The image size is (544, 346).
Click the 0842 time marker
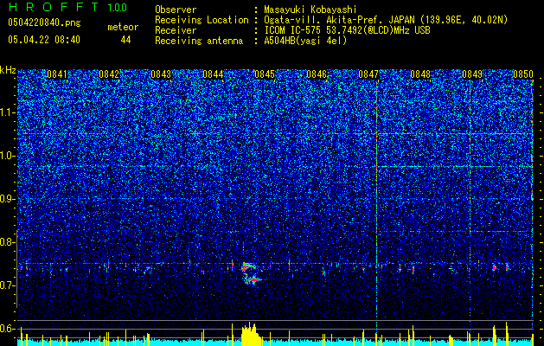pos(109,74)
